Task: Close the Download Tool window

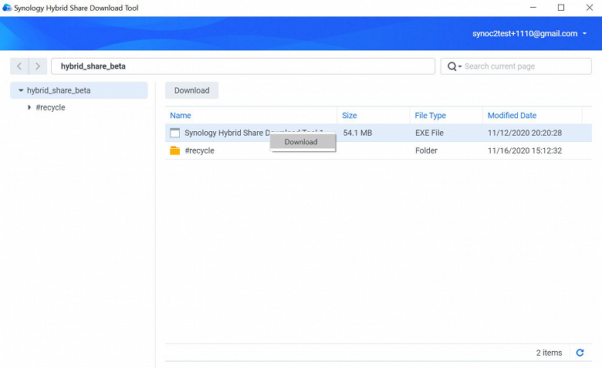Action: (590, 8)
